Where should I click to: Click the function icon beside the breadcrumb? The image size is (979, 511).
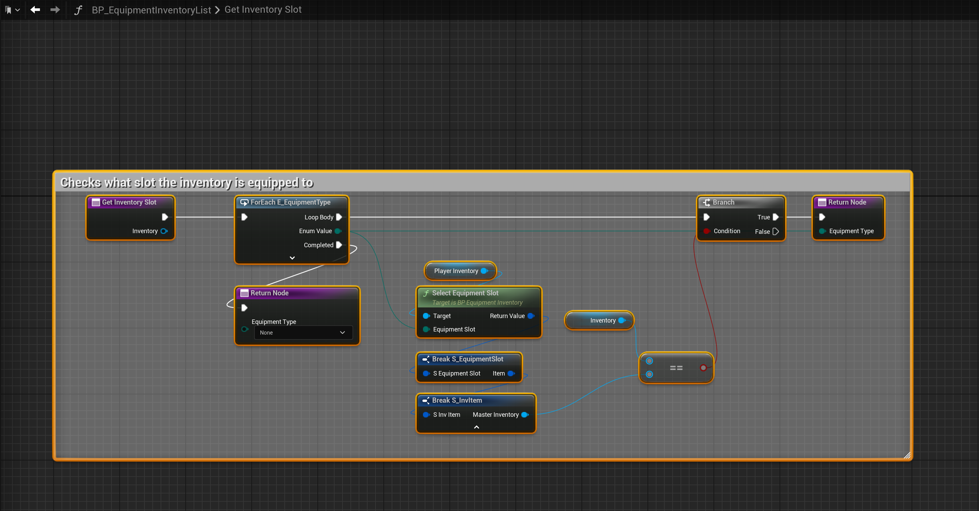pos(78,10)
